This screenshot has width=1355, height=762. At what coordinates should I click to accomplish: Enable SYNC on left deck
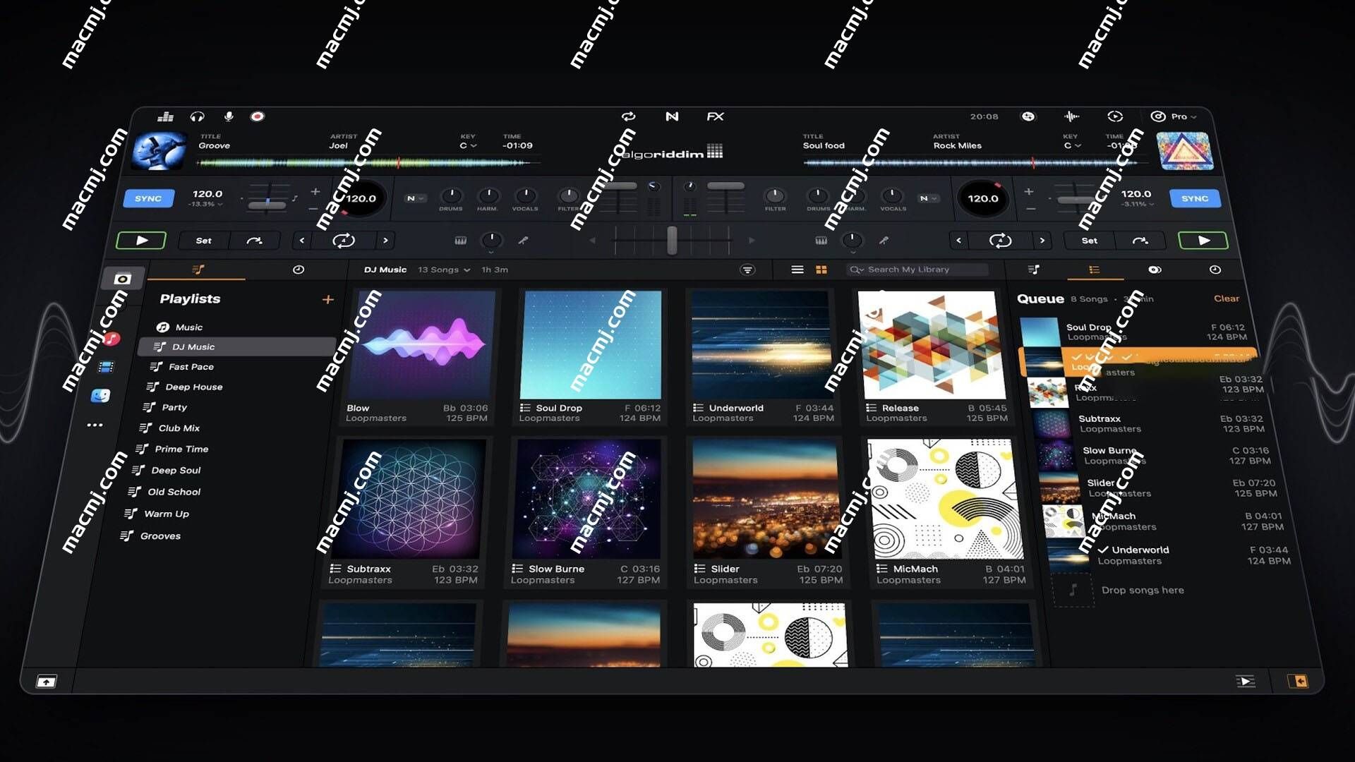pos(148,198)
